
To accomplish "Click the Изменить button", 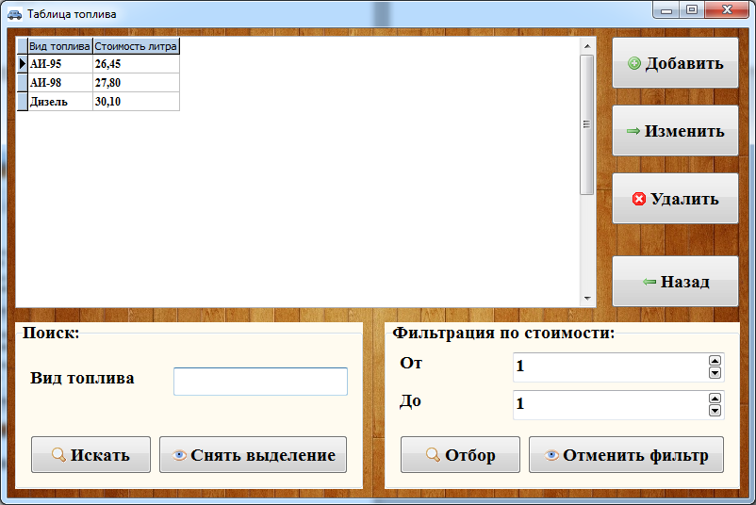I will [x=675, y=131].
